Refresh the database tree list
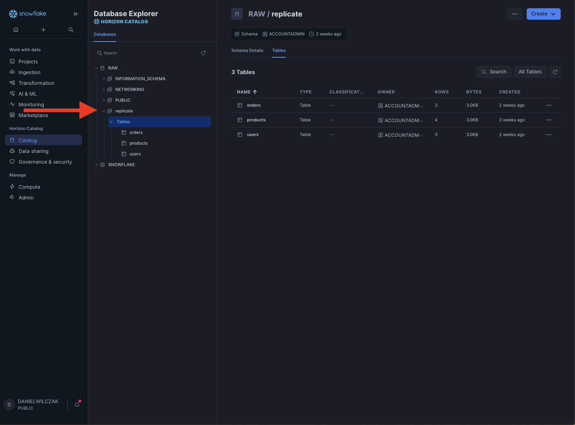This screenshot has height=425, width=575. (203, 53)
